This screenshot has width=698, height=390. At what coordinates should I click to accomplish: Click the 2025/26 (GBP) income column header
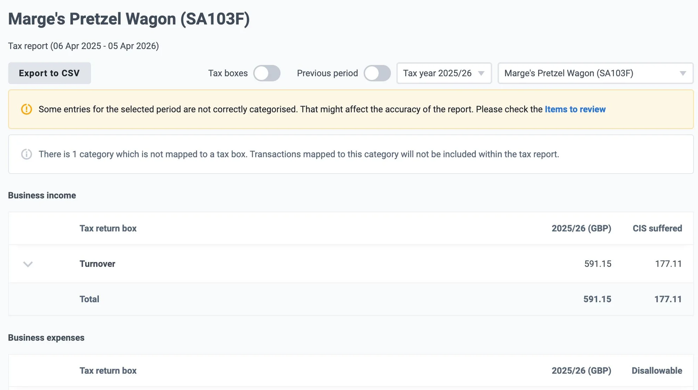coord(581,228)
